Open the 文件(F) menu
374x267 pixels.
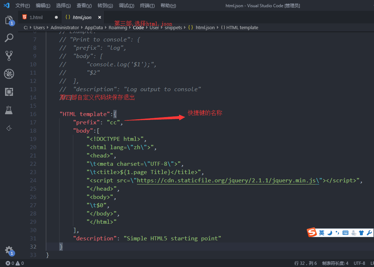tap(23, 5)
